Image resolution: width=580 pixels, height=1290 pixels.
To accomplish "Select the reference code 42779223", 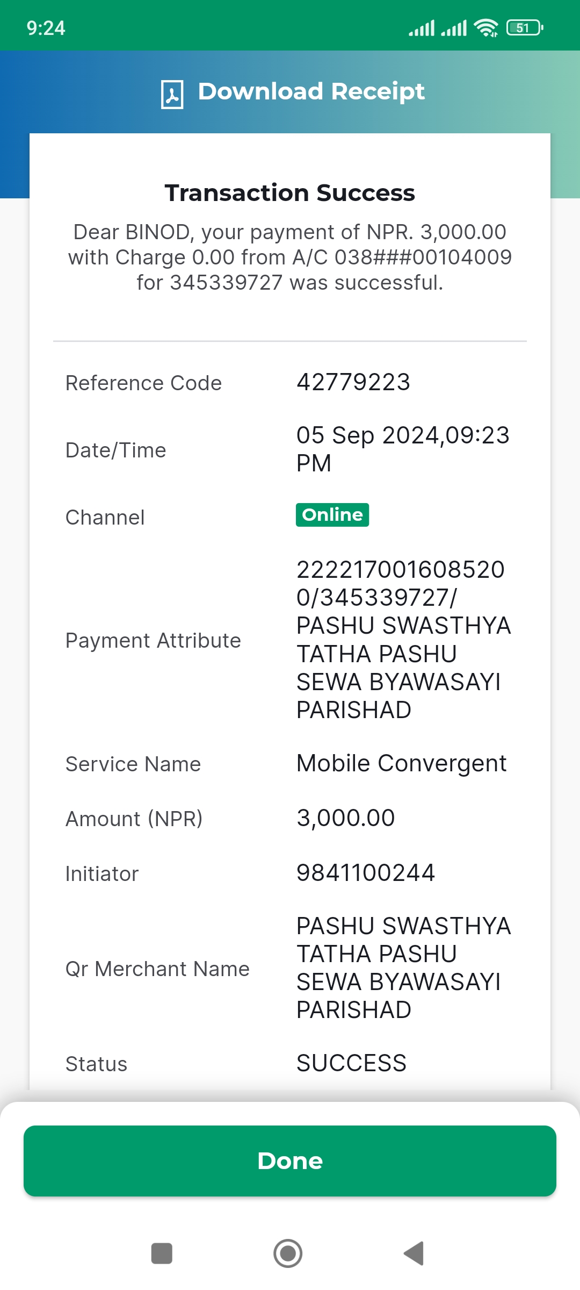I will click(353, 383).
